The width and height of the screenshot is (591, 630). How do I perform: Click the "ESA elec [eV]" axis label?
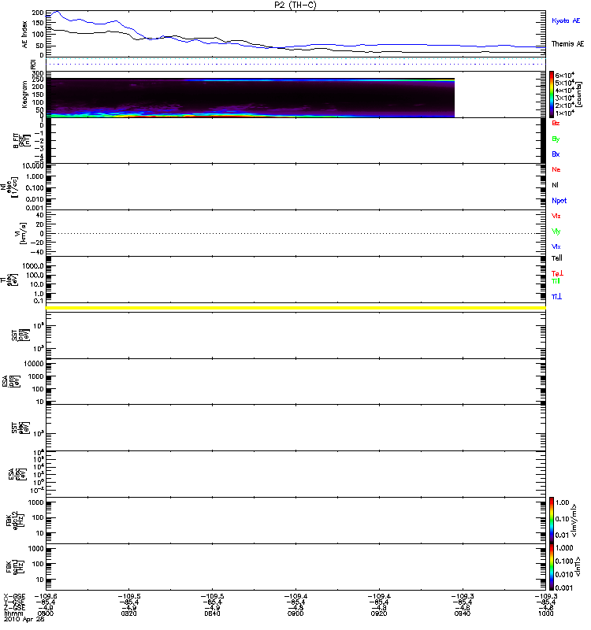point(17,475)
